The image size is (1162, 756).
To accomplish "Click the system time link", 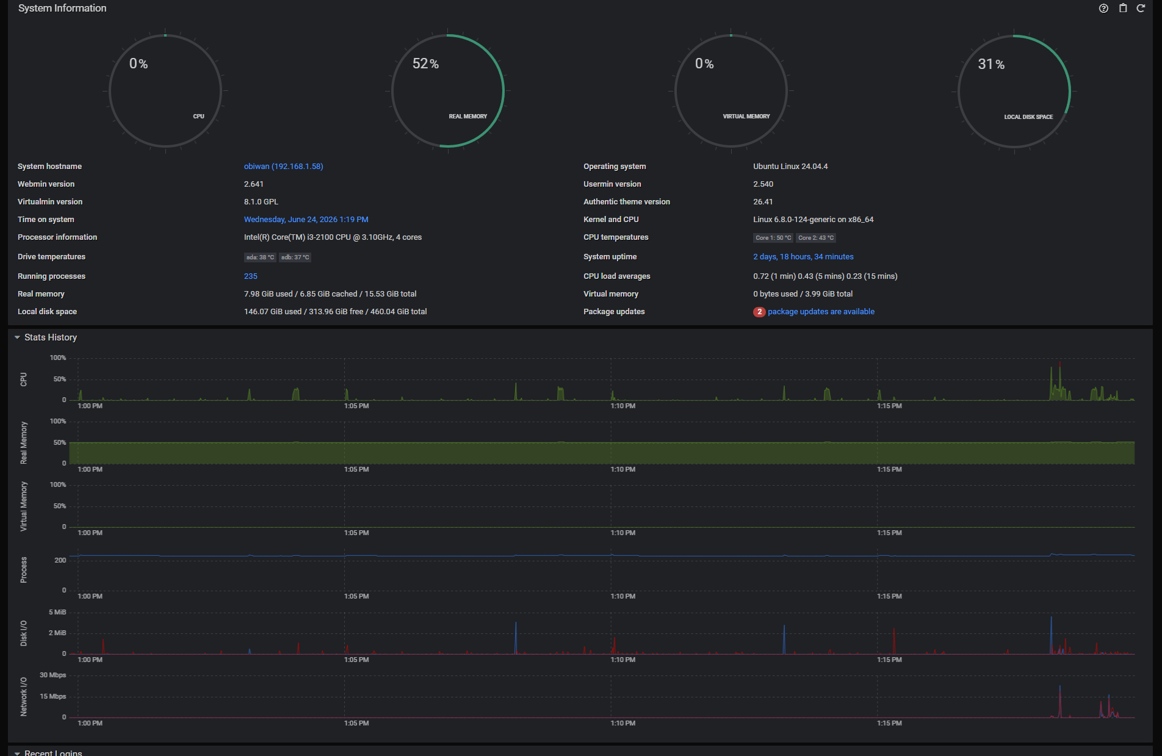I will pyautogui.click(x=306, y=220).
